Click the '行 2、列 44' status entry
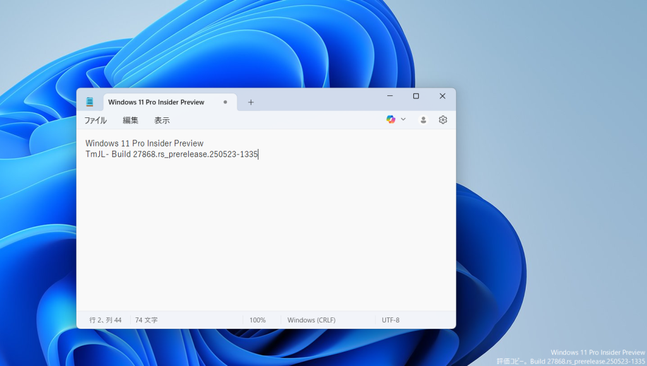This screenshot has height=366, width=647. 106,320
